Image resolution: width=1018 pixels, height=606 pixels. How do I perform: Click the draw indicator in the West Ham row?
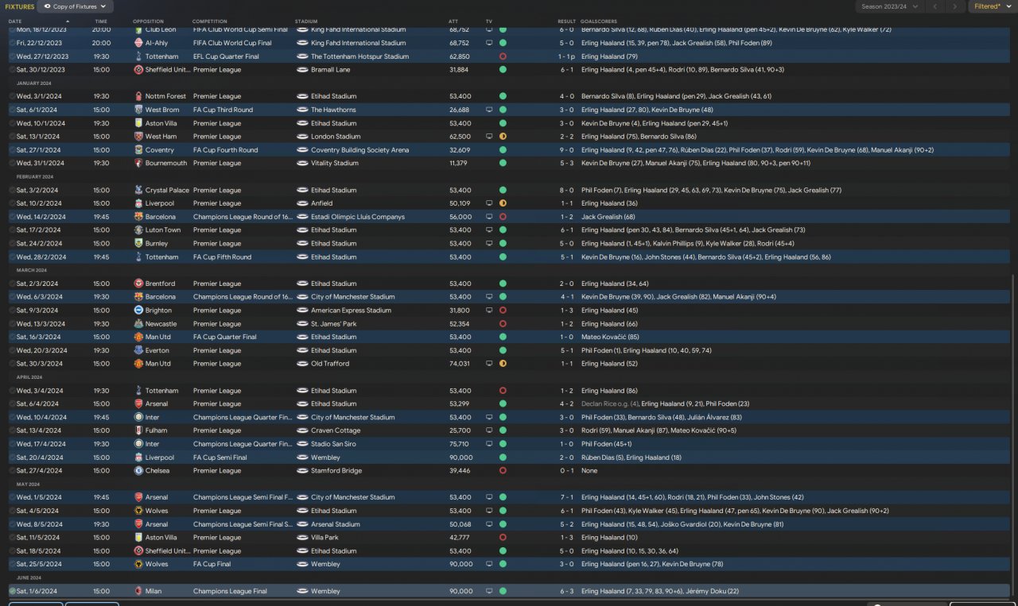pyautogui.click(x=503, y=137)
